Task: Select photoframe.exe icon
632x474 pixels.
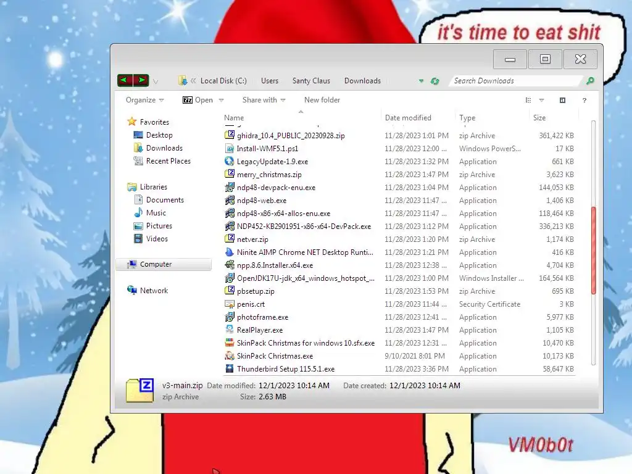Action: [x=230, y=317]
